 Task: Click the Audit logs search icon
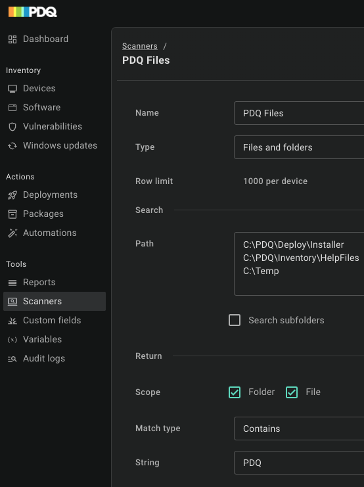tap(12, 359)
